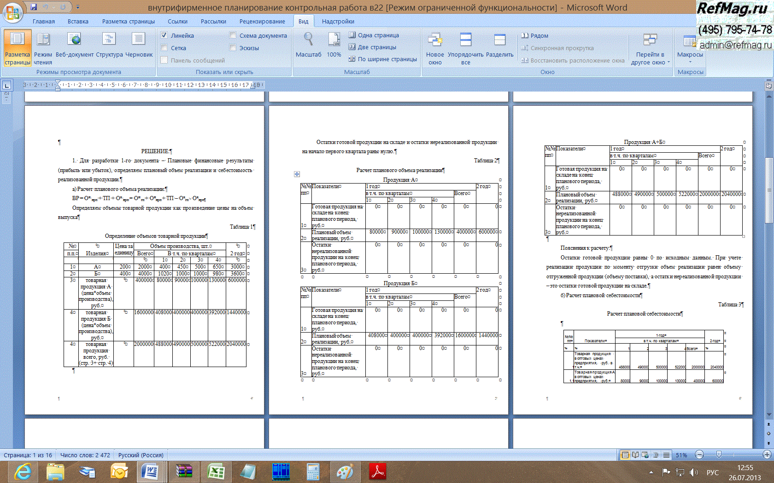Switch to the Review (Рецензирование) tab
Image resolution: width=774 pixels, height=483 pixels.
[262, 21]
